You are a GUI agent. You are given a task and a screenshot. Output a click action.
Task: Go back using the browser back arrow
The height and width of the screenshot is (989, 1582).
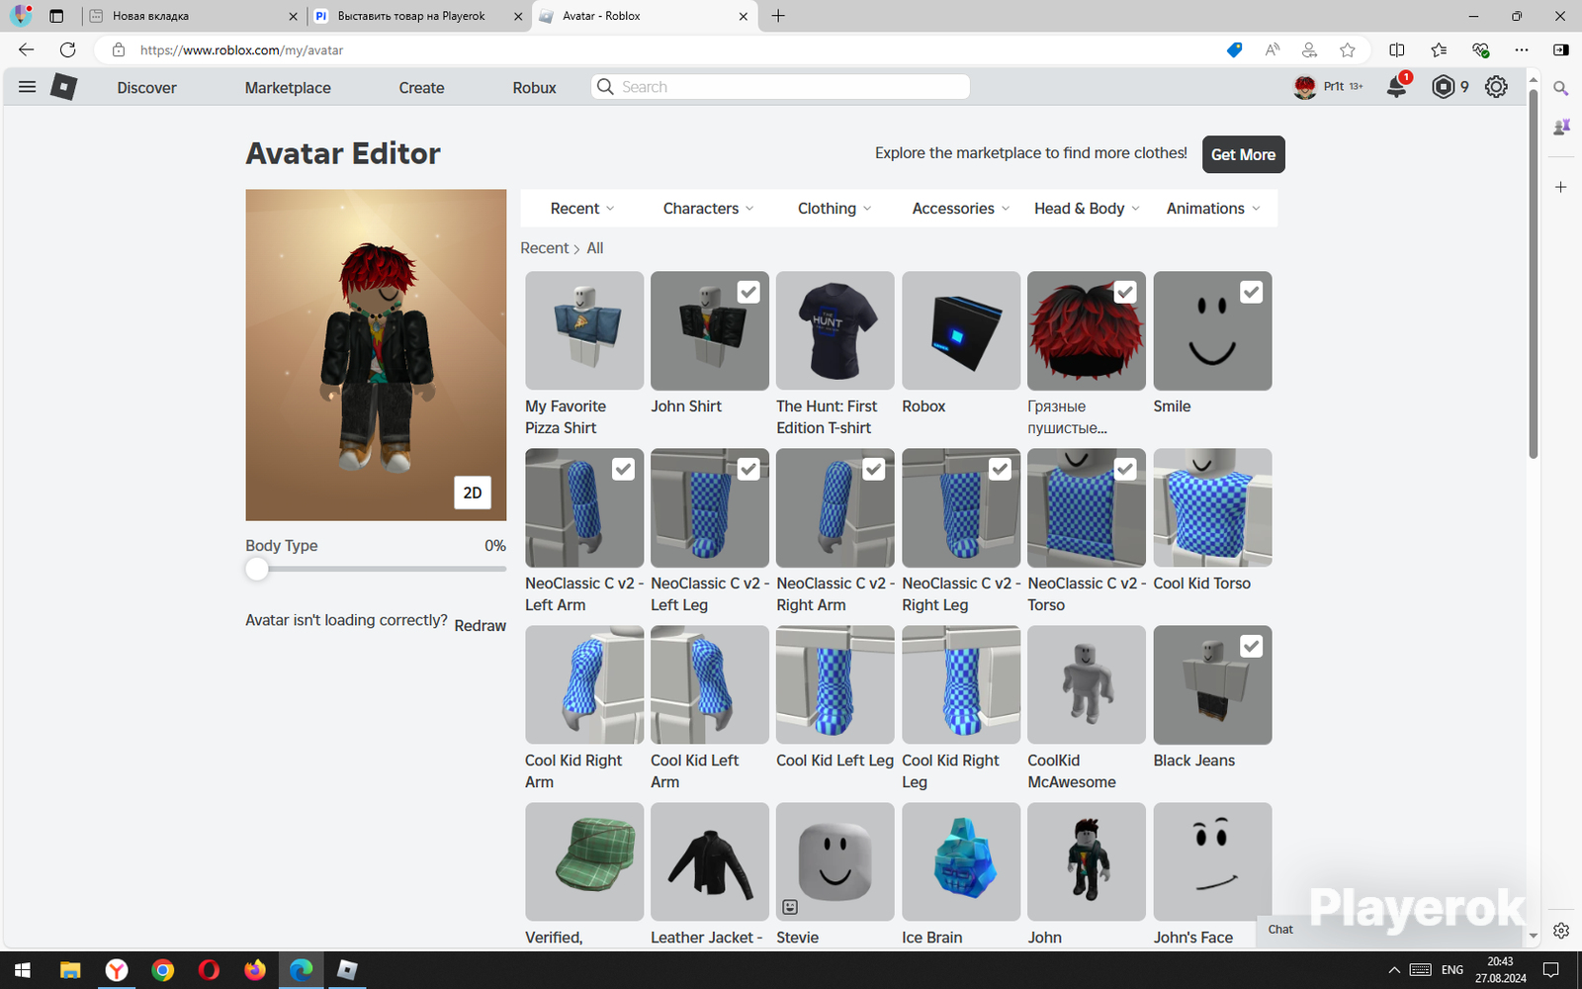(27, 49)
